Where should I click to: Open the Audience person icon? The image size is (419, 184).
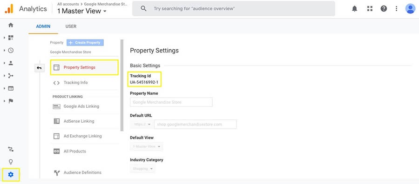click(x=11, y=63)
